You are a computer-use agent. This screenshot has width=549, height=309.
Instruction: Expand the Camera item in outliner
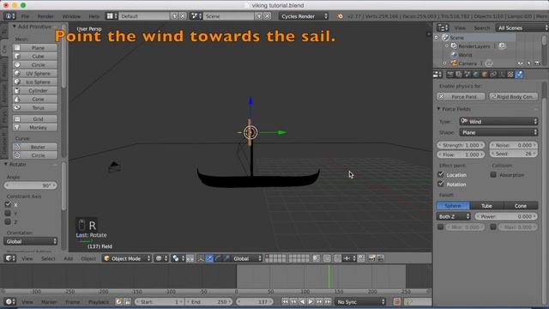tap(444, 64)
